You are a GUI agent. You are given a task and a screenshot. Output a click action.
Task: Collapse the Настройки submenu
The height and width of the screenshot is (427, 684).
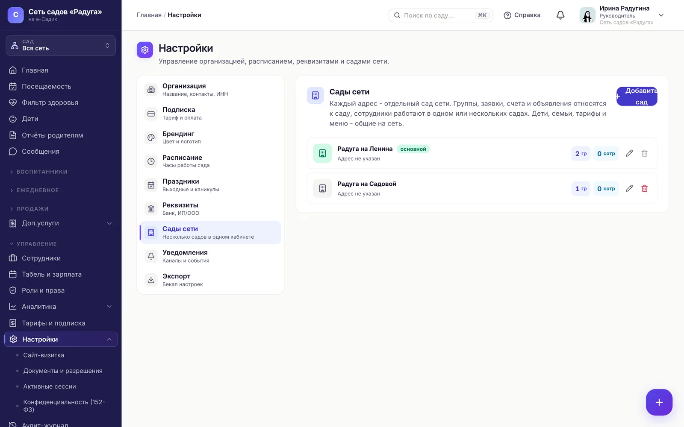click(x=109, y=339)
